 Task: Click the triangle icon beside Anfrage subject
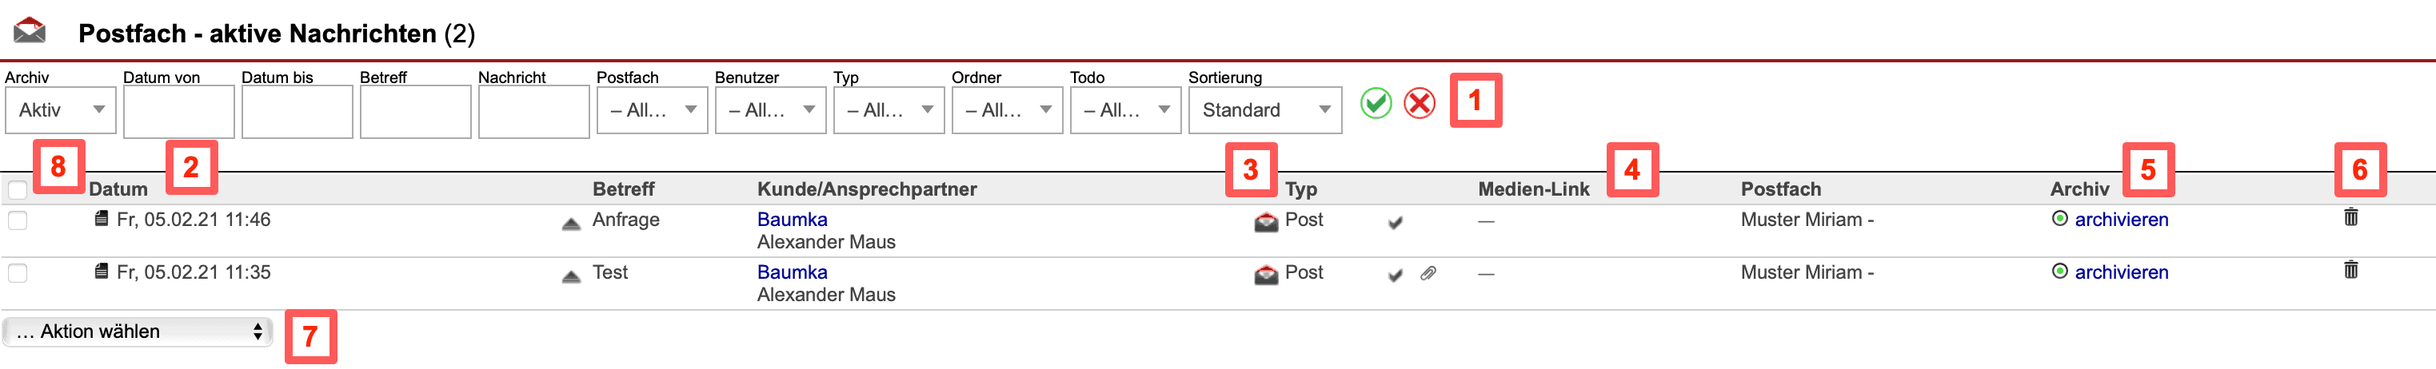pyautogui.click(x=571, y=224)
